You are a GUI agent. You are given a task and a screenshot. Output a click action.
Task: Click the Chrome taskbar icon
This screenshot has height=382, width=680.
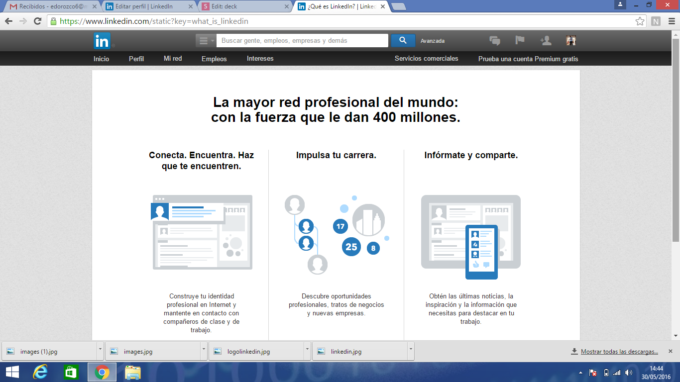point(102,372)
